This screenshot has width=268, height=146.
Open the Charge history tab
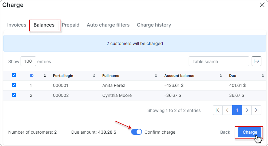click(154, 25)
